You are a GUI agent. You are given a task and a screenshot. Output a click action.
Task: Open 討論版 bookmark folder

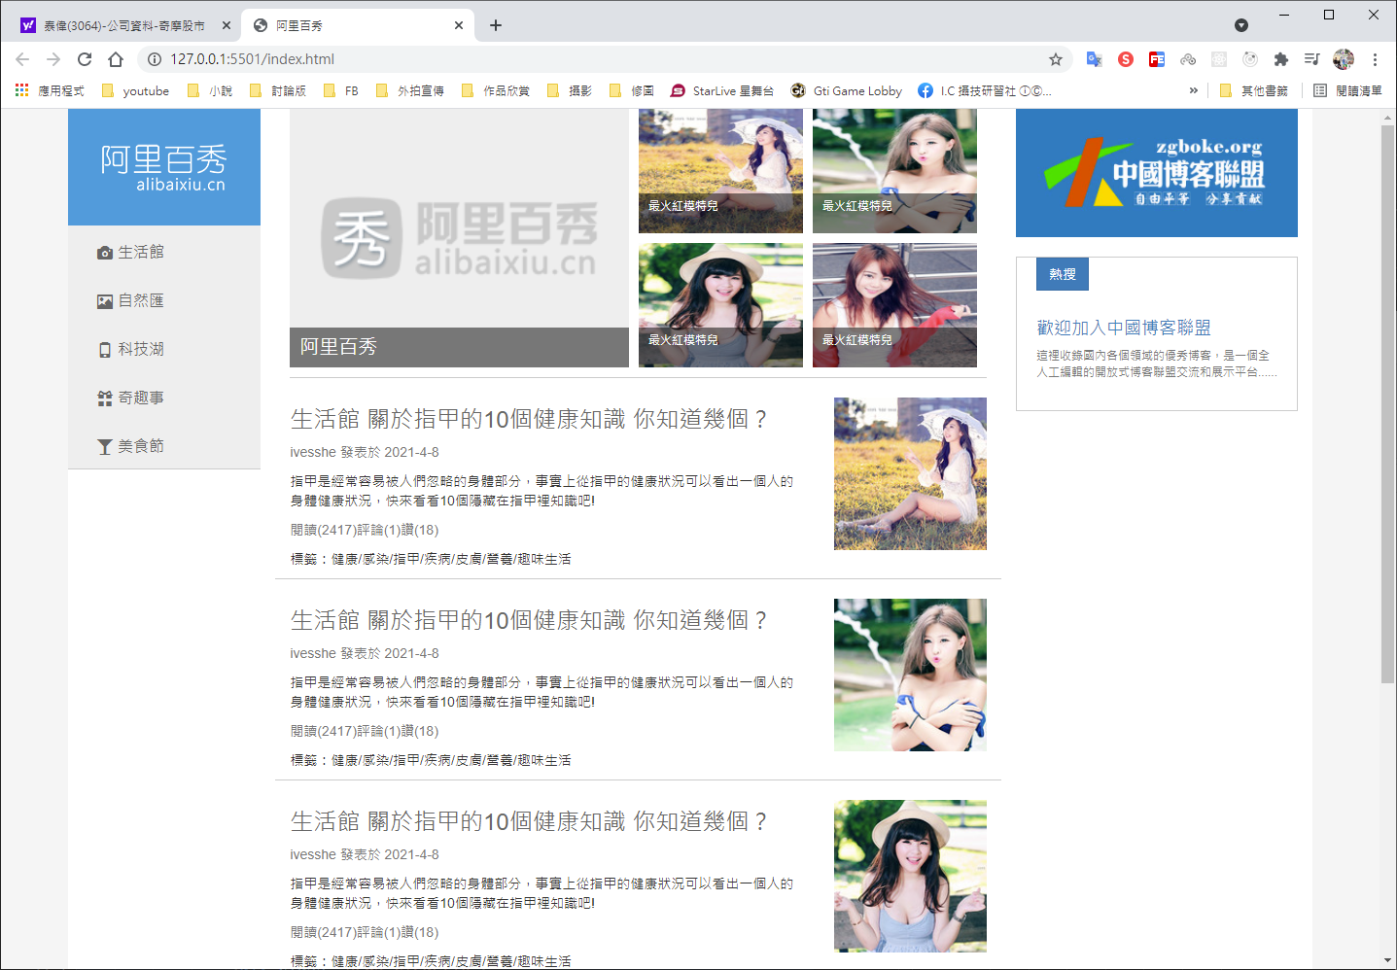(x=278, y=90)
